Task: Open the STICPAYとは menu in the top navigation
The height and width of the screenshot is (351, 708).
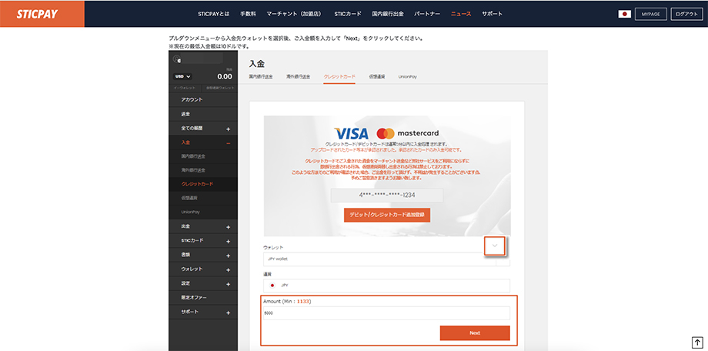Action: click(x=214, y=14)
